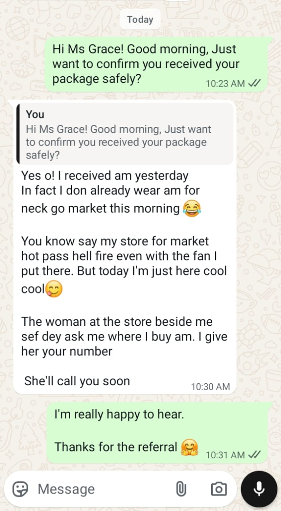
Task: Check read ticks on 10:23 AM message
Action: click(x=254, y=83)
